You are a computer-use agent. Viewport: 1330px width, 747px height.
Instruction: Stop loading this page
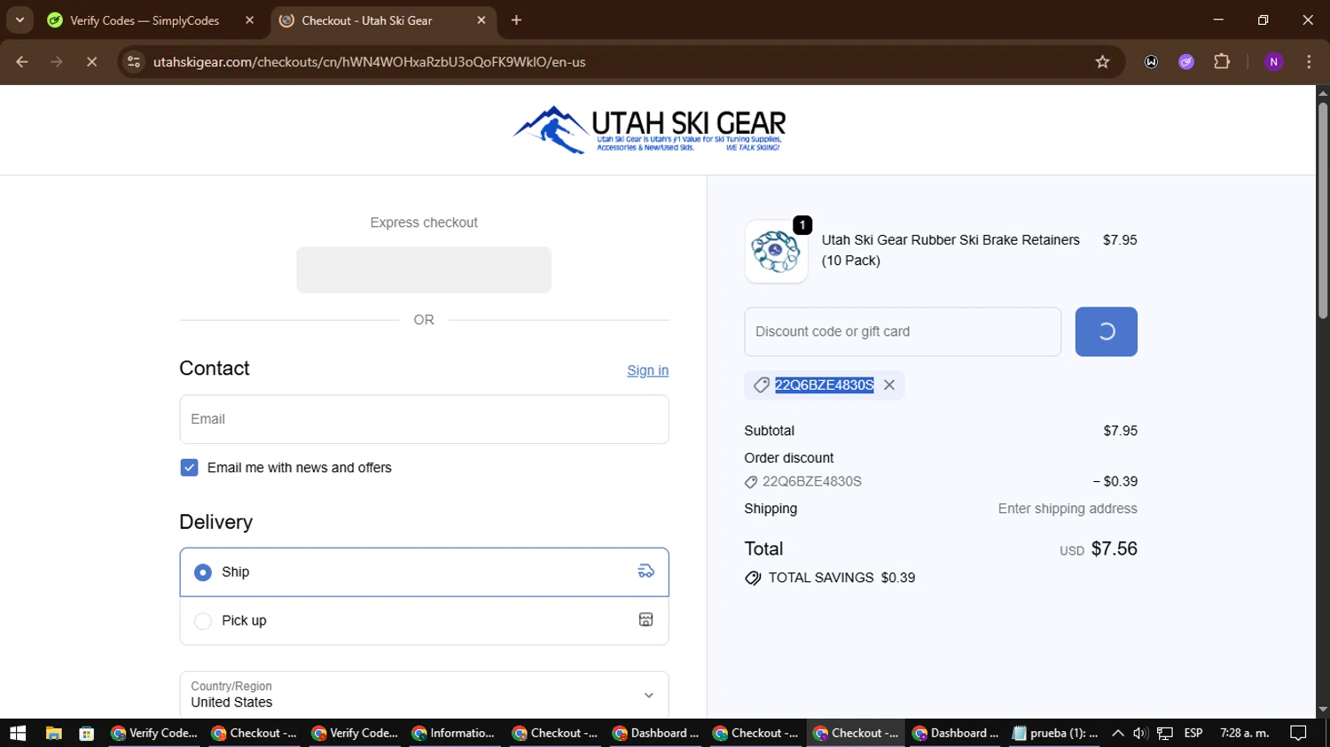pos(91,62)
